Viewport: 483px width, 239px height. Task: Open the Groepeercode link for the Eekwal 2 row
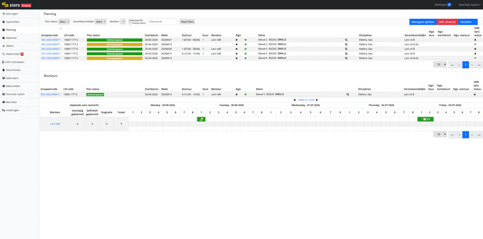point(51,40)
